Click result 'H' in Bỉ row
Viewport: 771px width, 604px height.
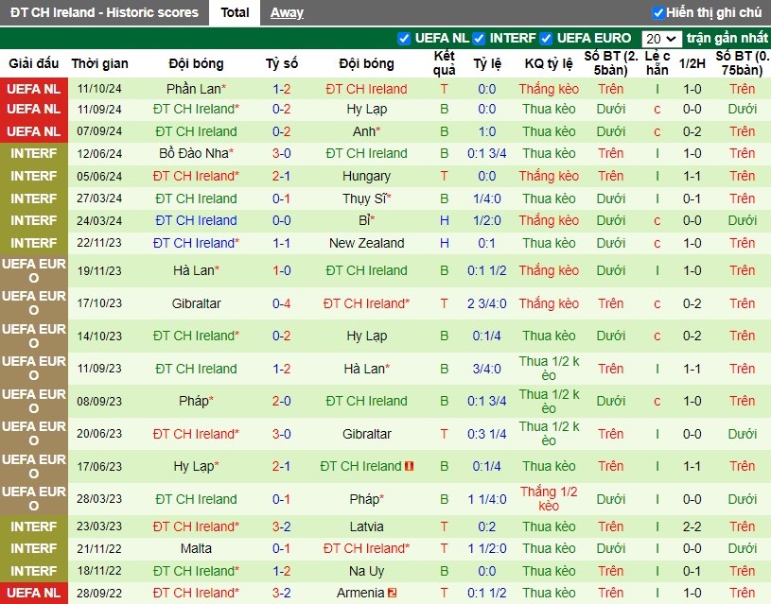tap(444, 220)
